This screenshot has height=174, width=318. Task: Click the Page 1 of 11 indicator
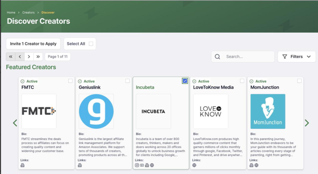[58, 57]
